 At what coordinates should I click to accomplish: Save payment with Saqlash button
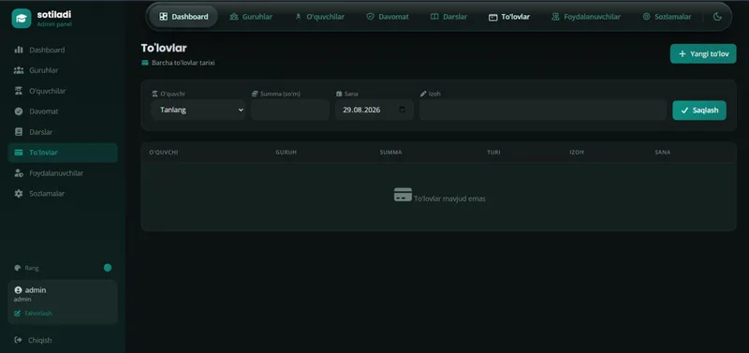(699, 110)
